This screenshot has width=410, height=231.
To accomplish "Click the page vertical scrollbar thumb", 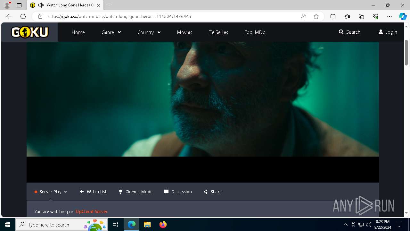I will click(x=406, y=52).
